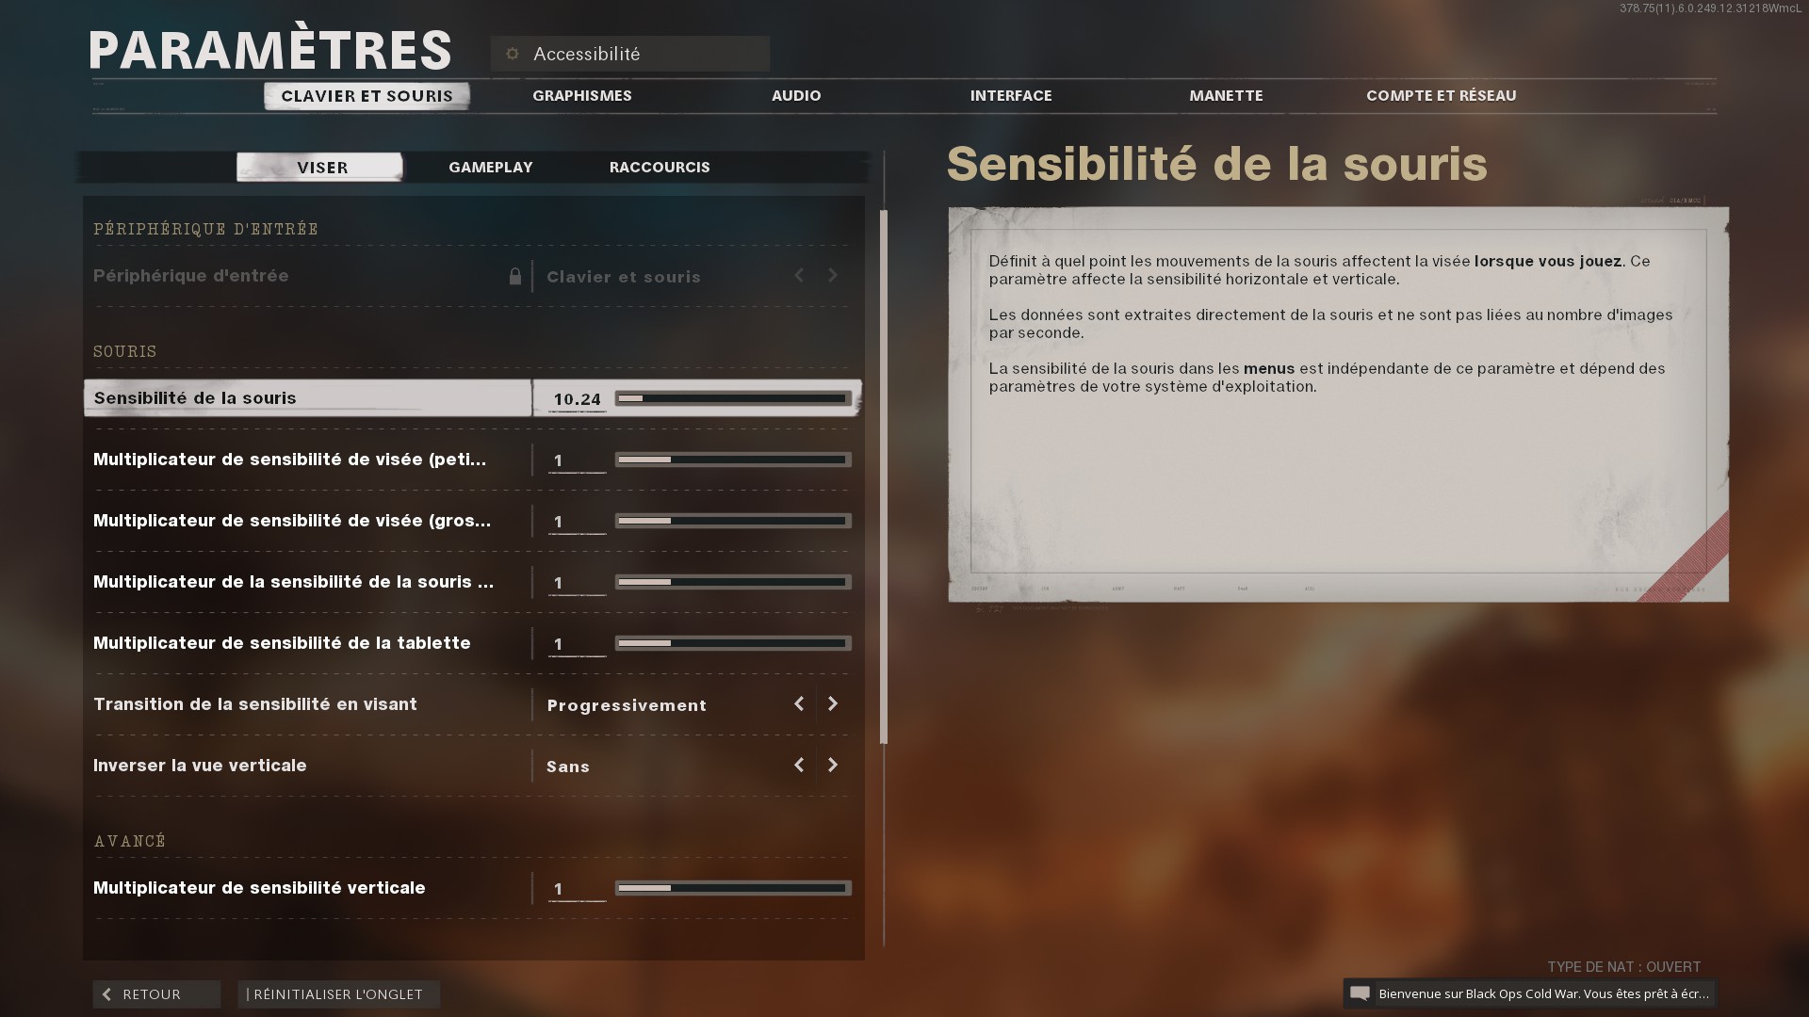
Task: Click the chat bubble icon at bottom right
Action: [x=1360, y=993]
